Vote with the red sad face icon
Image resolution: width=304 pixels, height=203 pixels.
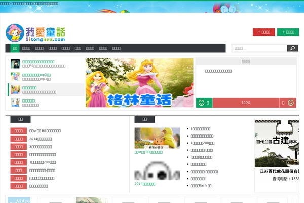(291, 103)
